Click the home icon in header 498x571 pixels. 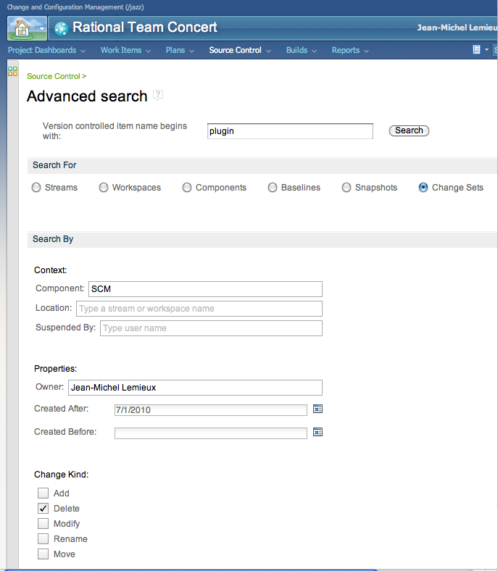pos(22,28)
